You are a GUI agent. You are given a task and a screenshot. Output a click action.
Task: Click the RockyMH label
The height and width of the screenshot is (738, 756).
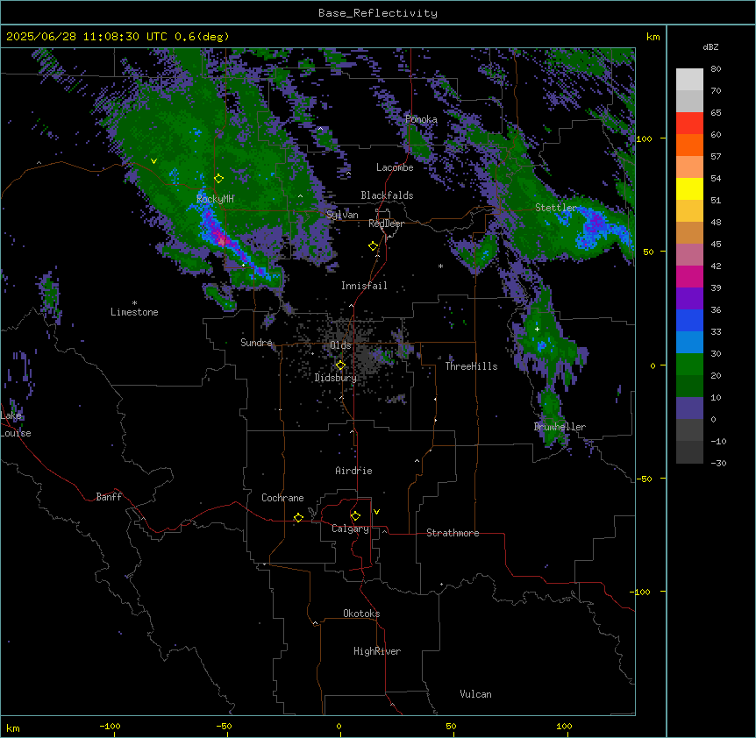[x=215, y=199]
